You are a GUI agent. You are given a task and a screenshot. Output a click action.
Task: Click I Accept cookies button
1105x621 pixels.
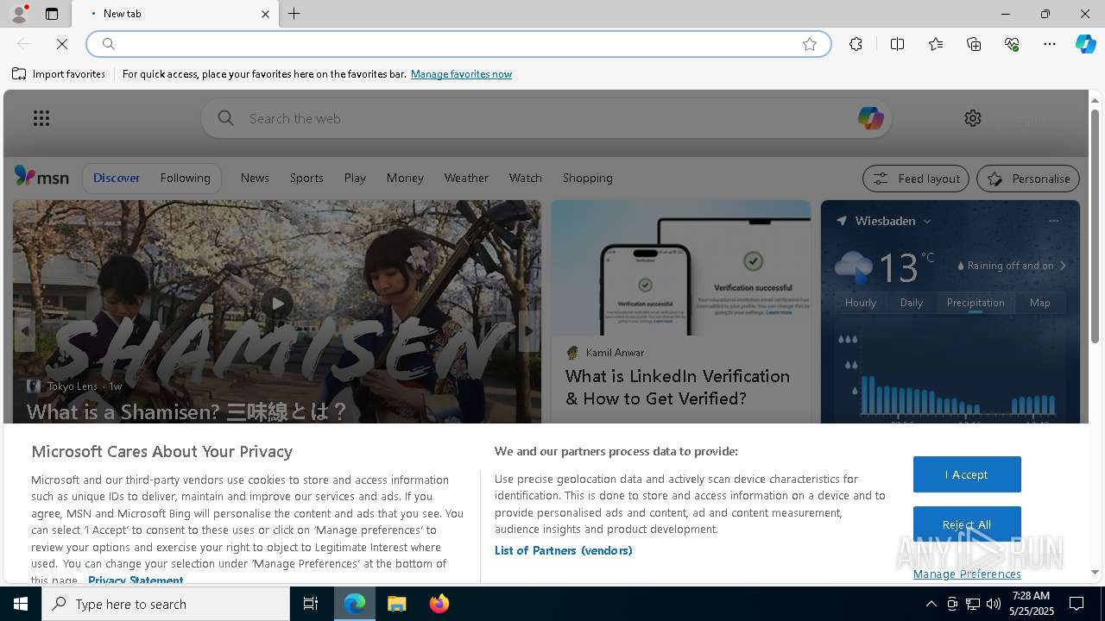point(967,474)
